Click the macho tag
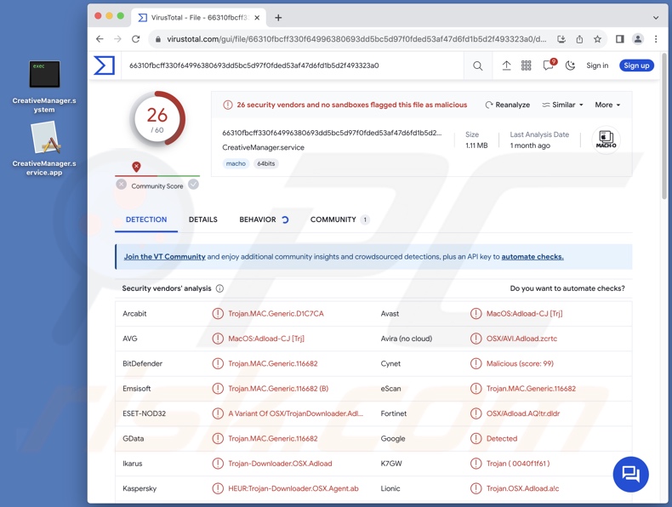This screenshot has width=672, height=507. (236, 163)
